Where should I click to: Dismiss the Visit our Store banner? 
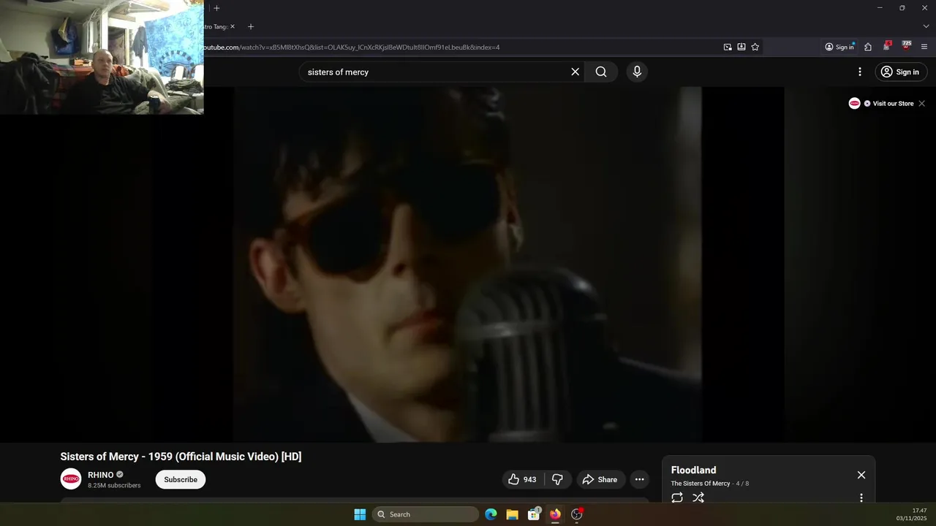tap(921, 104)
